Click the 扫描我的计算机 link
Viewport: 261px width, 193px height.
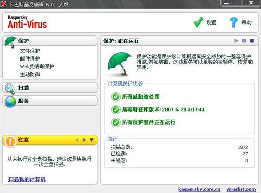point(27,179)
